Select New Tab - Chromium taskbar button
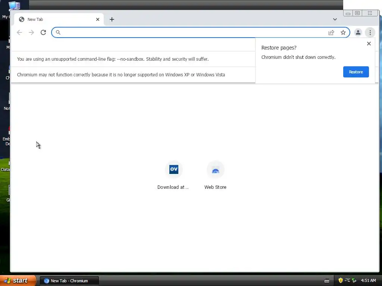The height and width of the screenshot is (286, 382). [x=69, y=281]
